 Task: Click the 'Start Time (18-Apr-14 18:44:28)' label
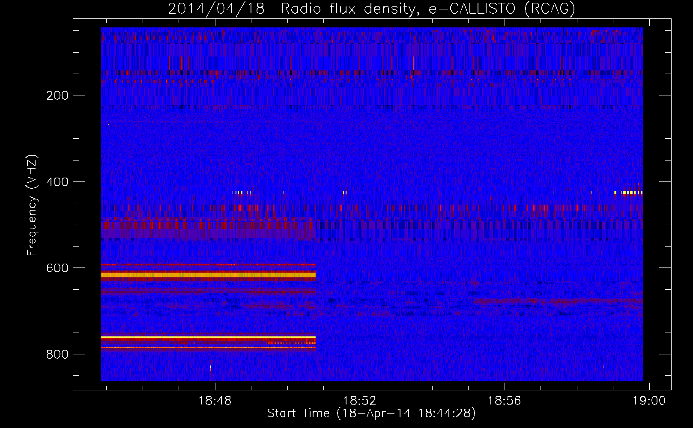371,413
